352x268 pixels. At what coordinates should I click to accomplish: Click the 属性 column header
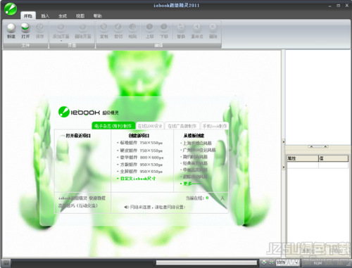tap(303, 158)
